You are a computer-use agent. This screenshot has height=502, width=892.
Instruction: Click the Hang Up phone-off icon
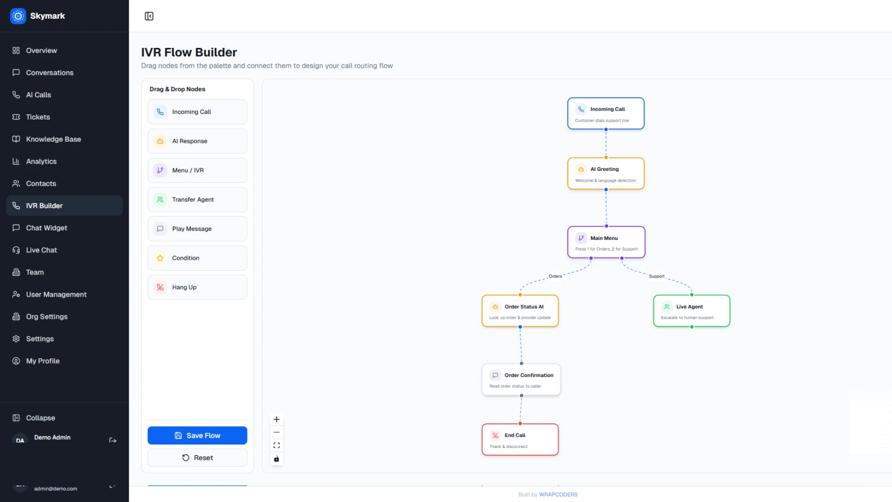160,287
